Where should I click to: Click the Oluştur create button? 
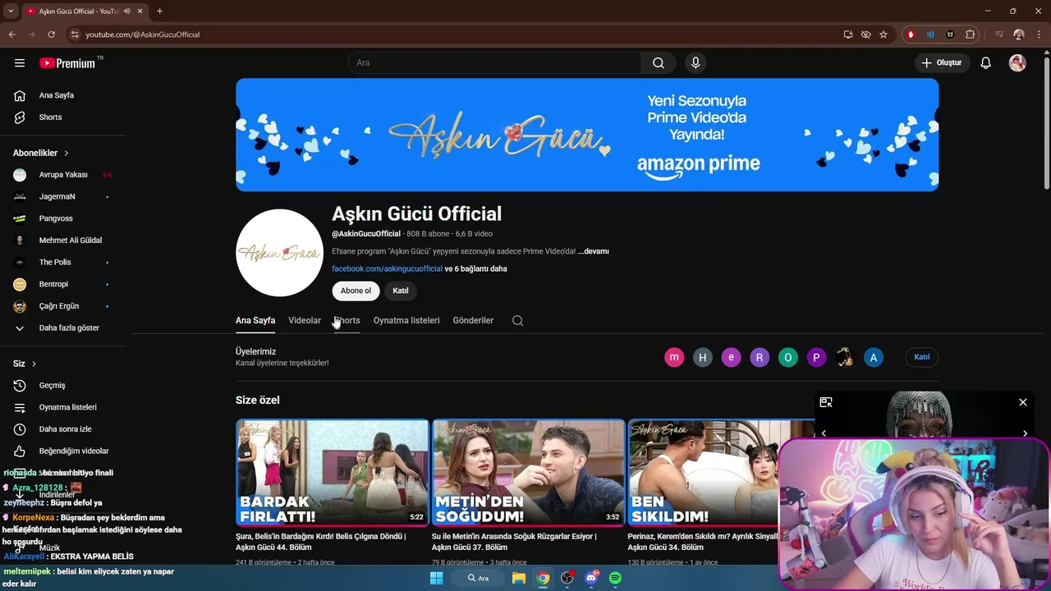[x=942, y=62]
